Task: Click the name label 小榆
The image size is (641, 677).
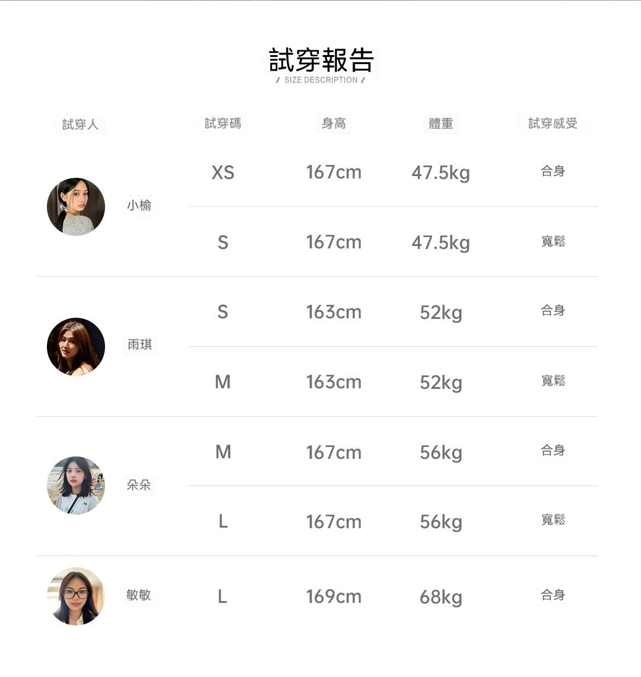Action: (139, 205)
